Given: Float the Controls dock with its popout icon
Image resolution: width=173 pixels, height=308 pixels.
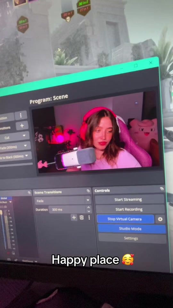Looking at the screenshot, I should point(162,189).
